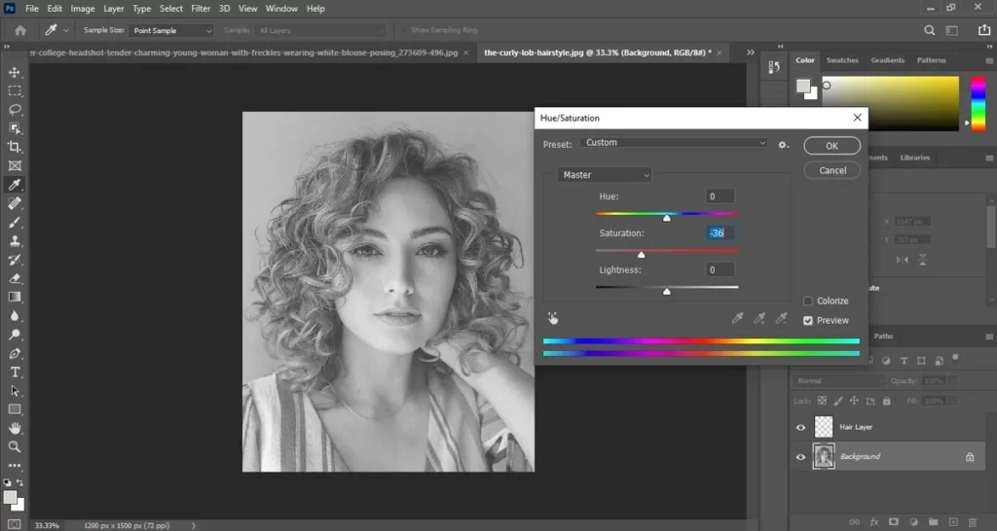Screen dimensions: 997x531
Task: Open the Master channel dropdown
Action: pos(604,175)
